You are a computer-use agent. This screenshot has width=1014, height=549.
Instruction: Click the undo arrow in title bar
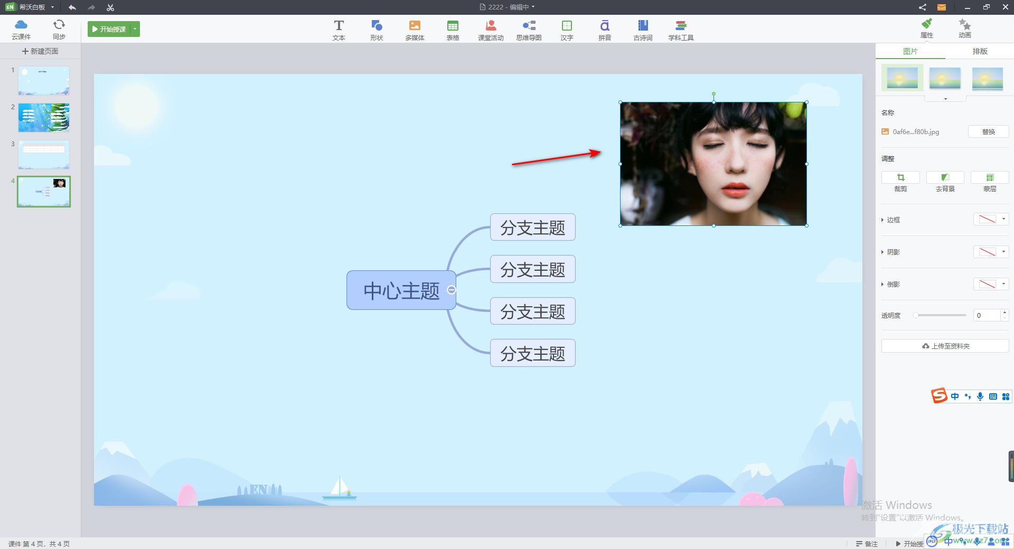(72, 7)
